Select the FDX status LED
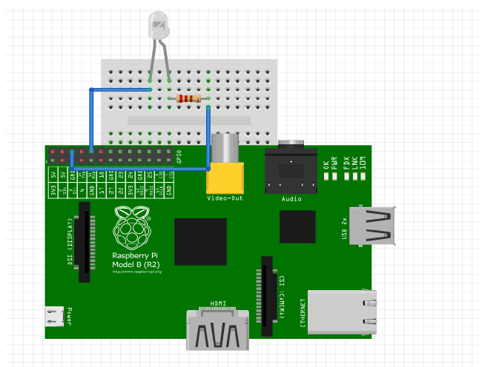The width and height of the screenshot is (482, 367). (x=347, y=176)
